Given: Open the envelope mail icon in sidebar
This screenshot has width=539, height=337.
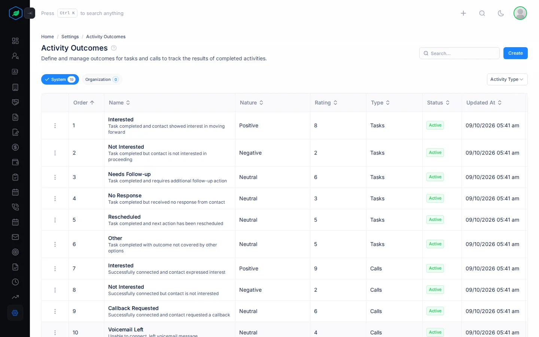Looking at the screenshot, I should [15, 237].
